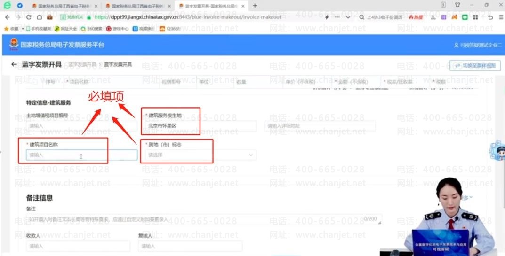Reload the page with the refresh icon
This screenshot has height=256, width=505.
tap(29, 17)
